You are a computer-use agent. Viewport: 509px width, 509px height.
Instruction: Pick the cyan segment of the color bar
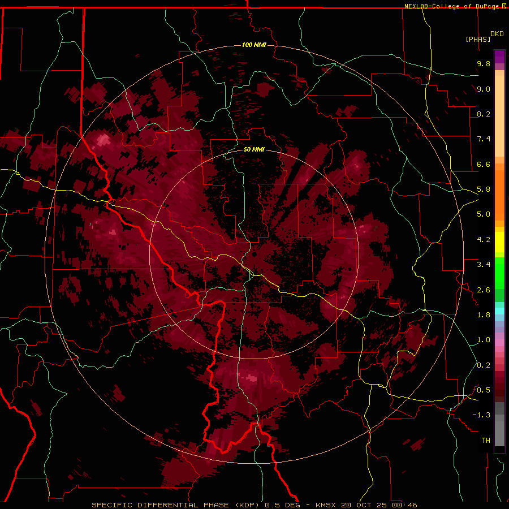point(499,311)
